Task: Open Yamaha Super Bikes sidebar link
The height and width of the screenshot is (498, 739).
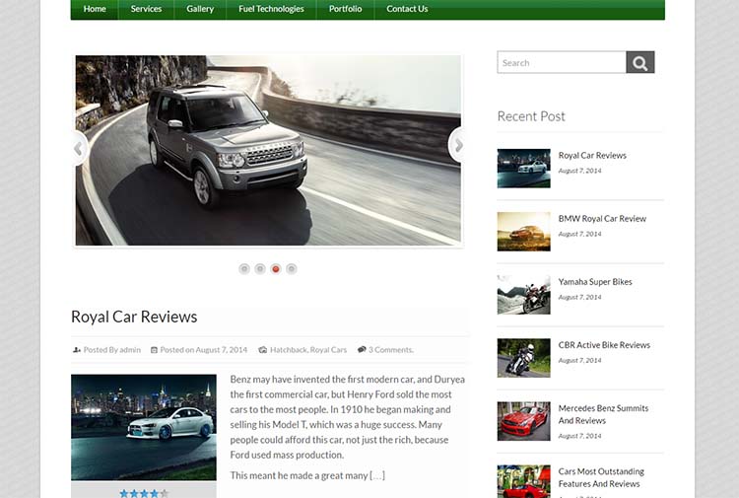Action: pos(595,281)
